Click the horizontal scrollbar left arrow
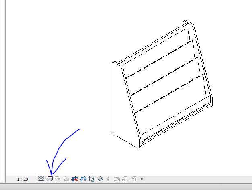This screenshot has height=190, width=252. pyautogui.click(x=142, y=179)
